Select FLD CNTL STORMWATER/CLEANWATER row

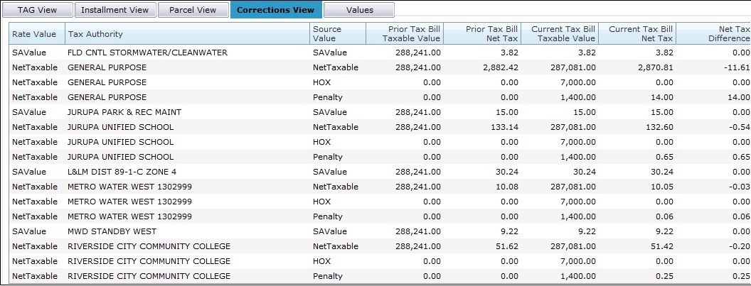click(380, 53)
